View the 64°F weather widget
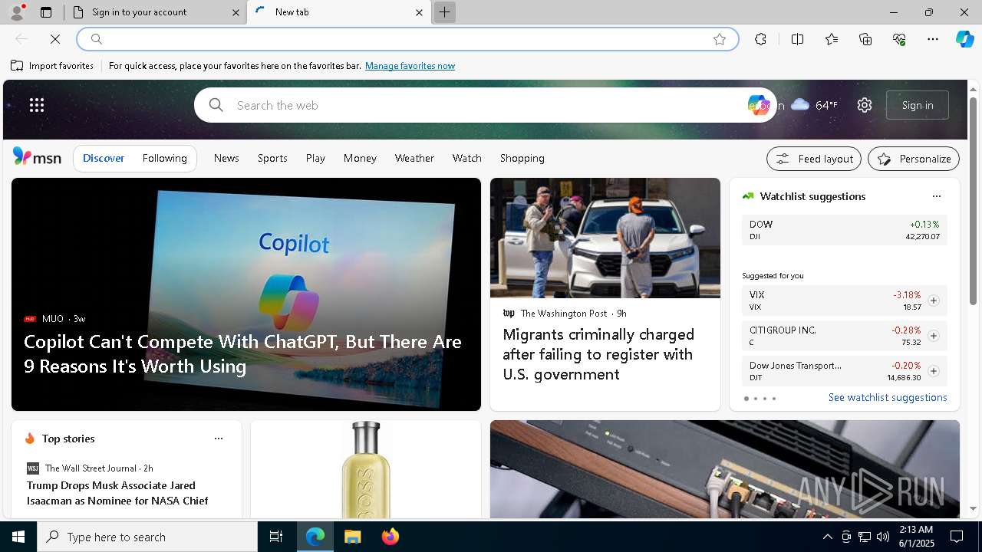 pyautogui.click(x=814, y=105)
